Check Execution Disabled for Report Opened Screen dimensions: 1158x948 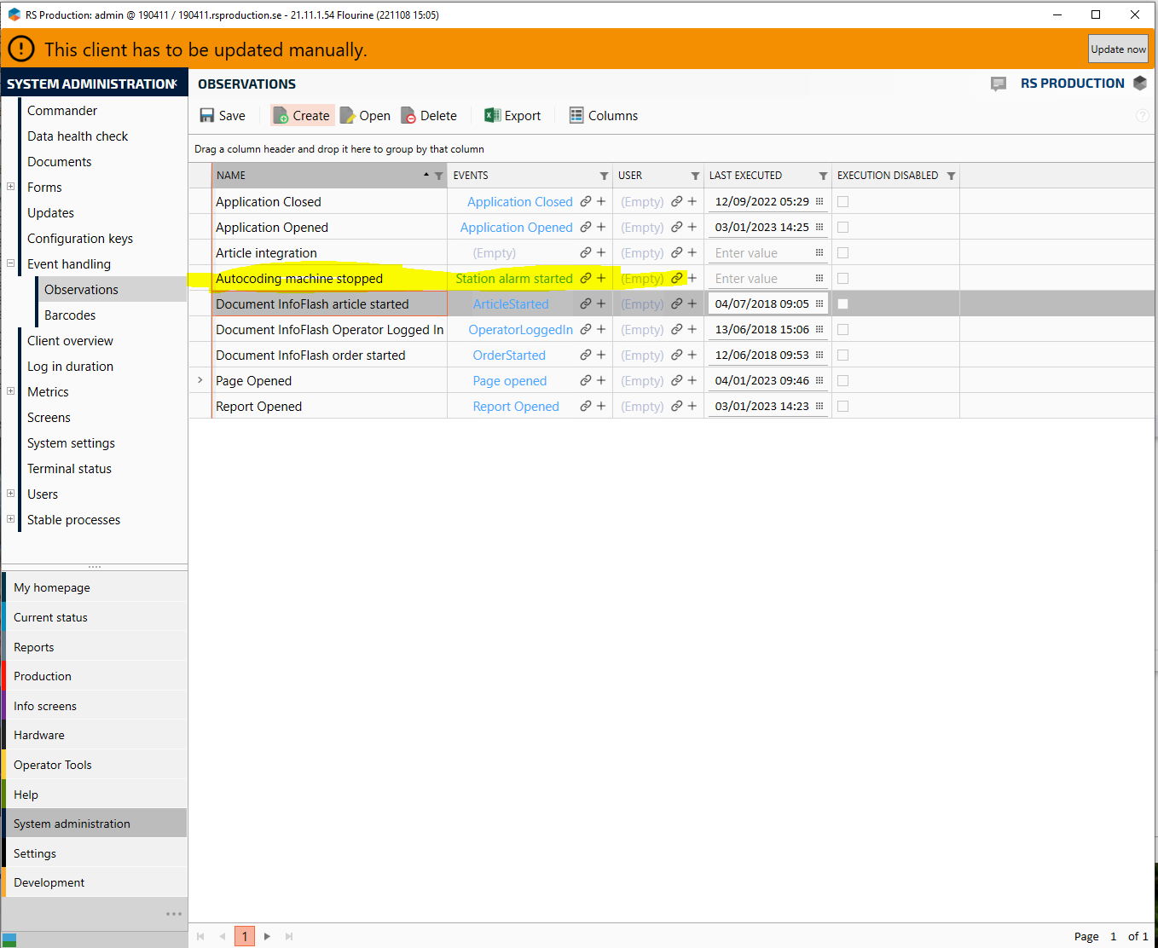(843, 407)
